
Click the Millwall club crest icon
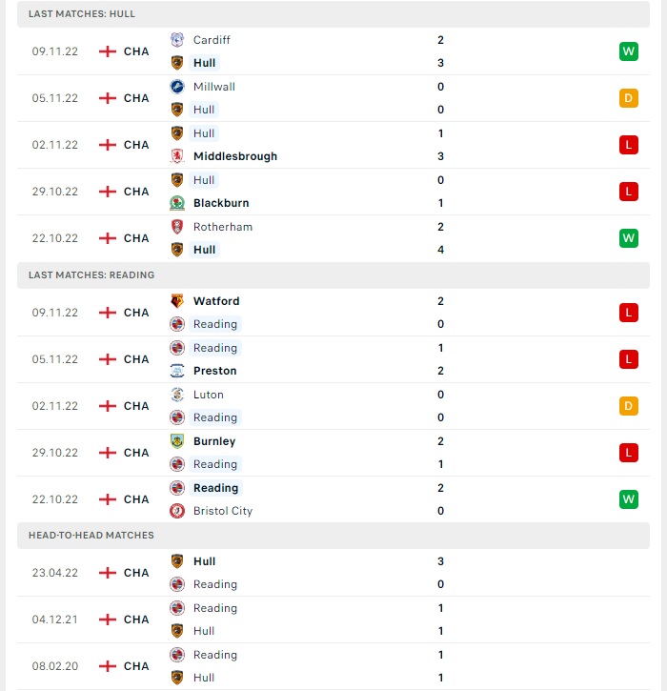click(x=177, y=87)
